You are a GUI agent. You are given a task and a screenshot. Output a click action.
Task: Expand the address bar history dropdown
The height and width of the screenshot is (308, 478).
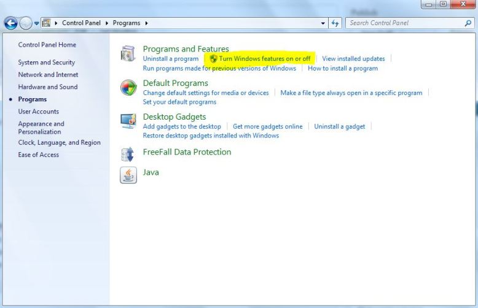pyautogui.click(x=324, y=23)
